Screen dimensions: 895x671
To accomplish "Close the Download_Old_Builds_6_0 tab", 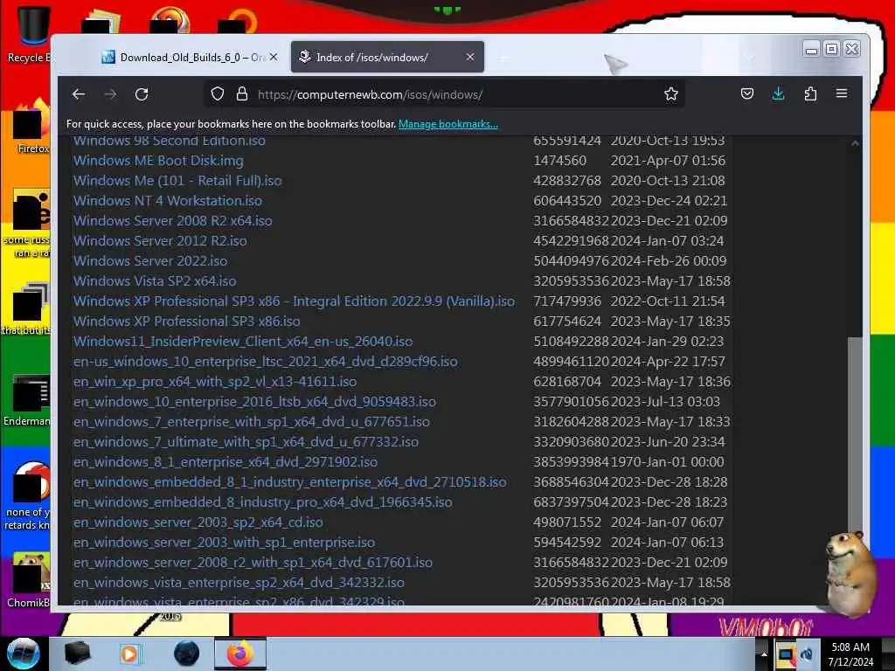I will pyautogui.click(x=274, y=57).
